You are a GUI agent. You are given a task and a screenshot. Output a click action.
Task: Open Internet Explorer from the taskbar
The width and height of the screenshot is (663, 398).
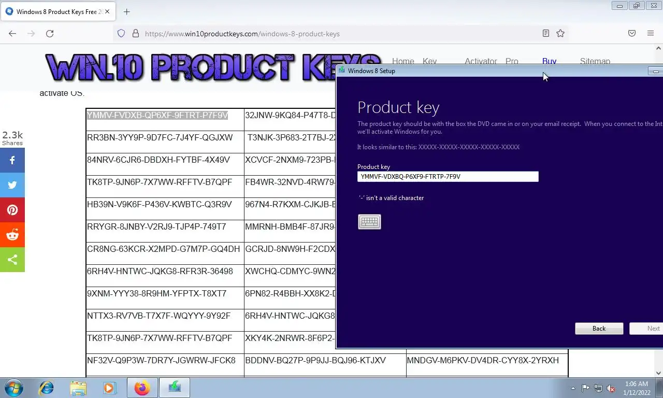(x=47, y=388)
